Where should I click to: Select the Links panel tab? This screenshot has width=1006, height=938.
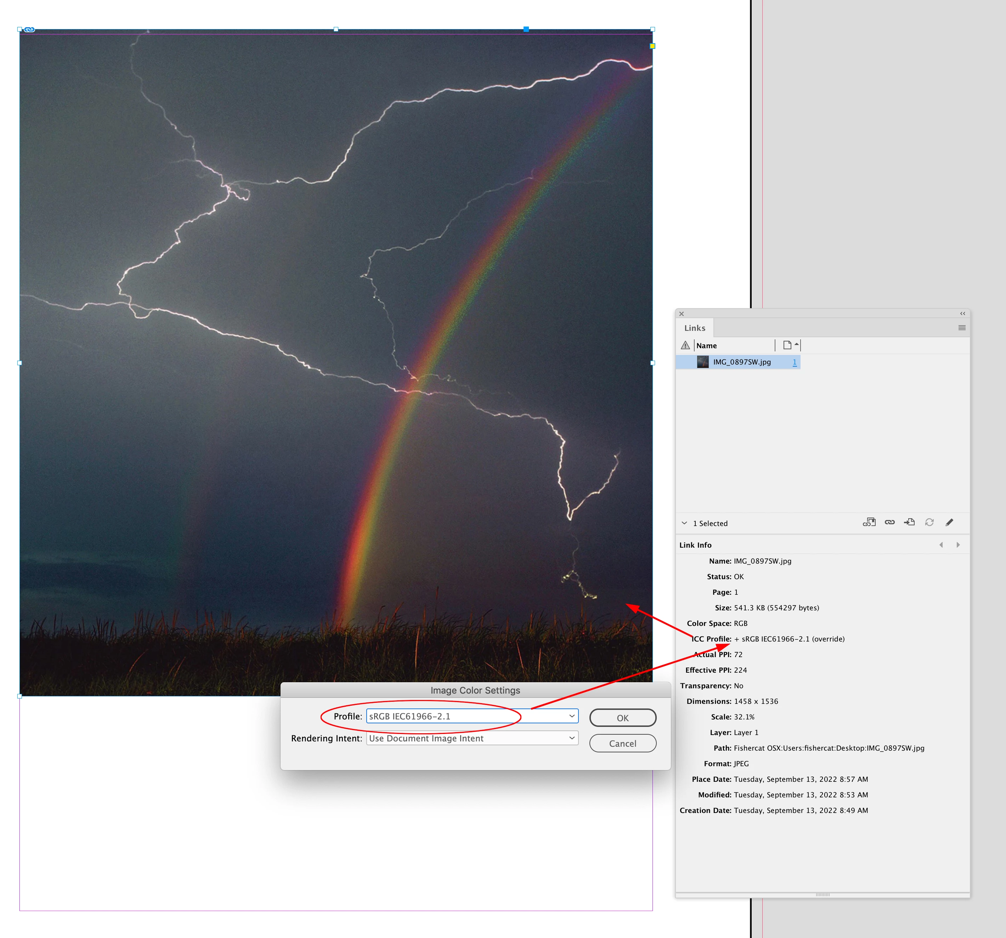pyautogui.click(x=694, y=328)
